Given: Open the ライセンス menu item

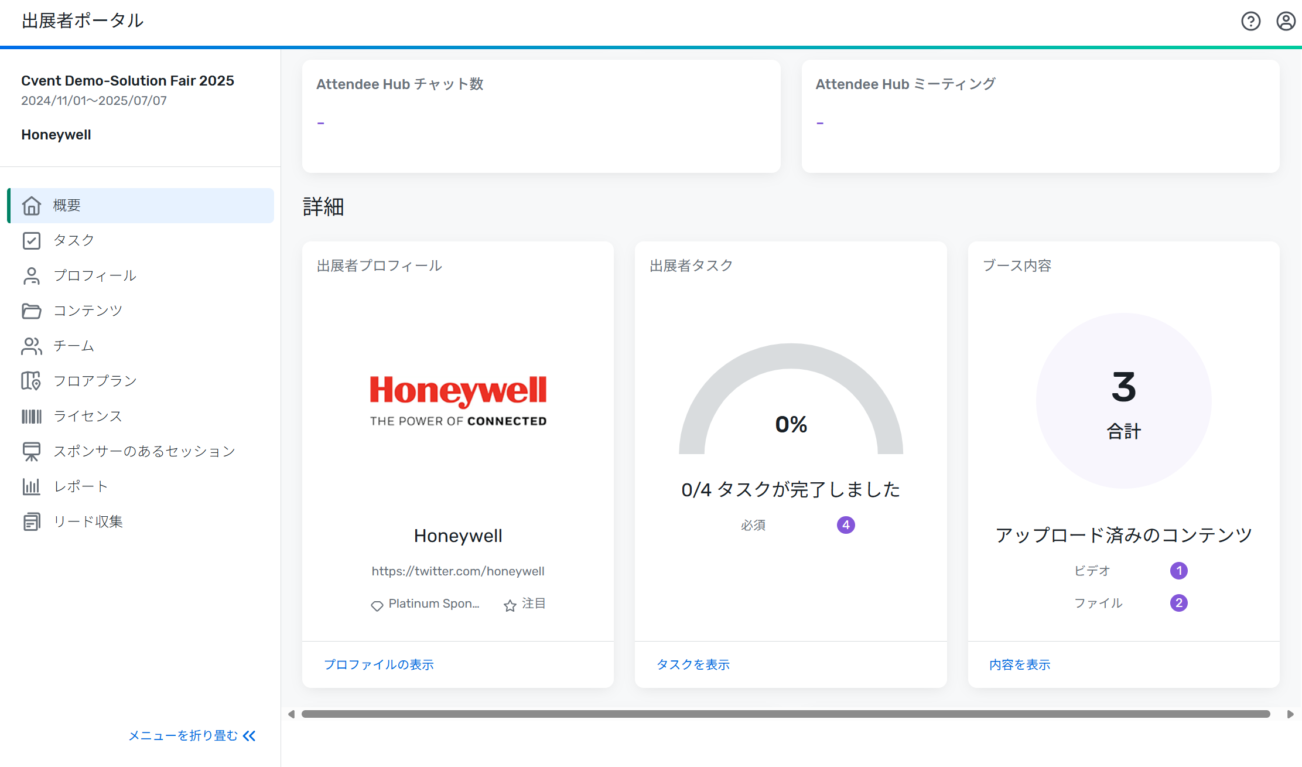Looking at the screenshot, I should 141,417.
